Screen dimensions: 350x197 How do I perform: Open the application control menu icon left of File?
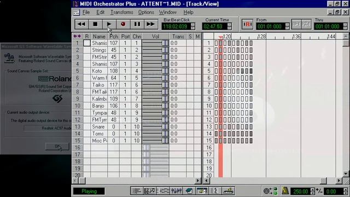tap(77, 12)
